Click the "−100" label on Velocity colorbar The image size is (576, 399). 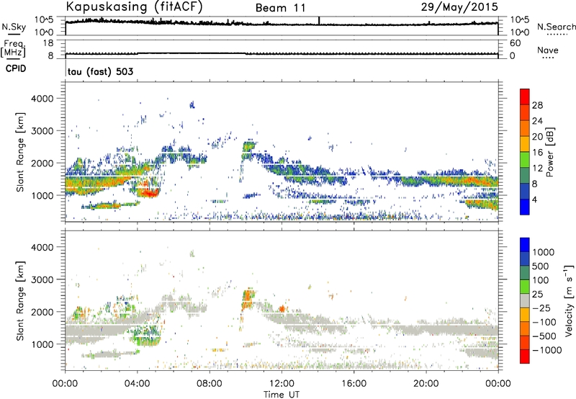pos(544,322)
